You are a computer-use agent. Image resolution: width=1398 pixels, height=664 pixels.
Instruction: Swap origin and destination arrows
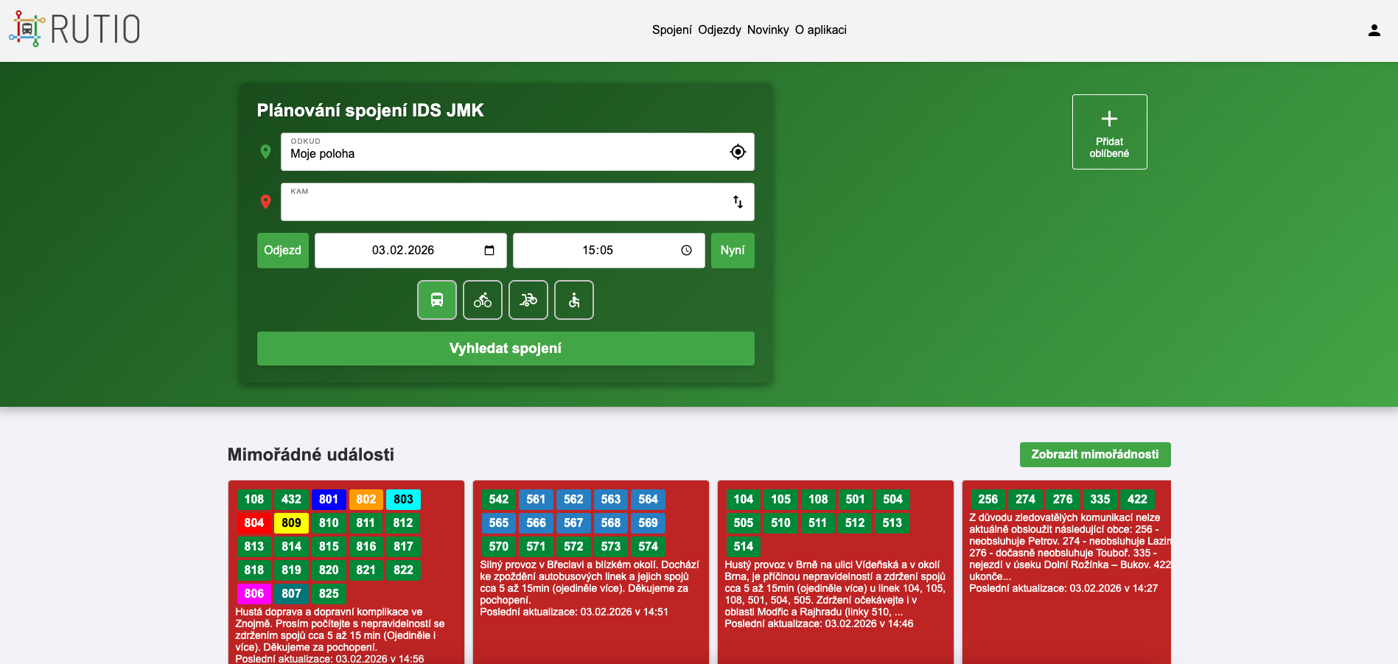tap(738, 202)
